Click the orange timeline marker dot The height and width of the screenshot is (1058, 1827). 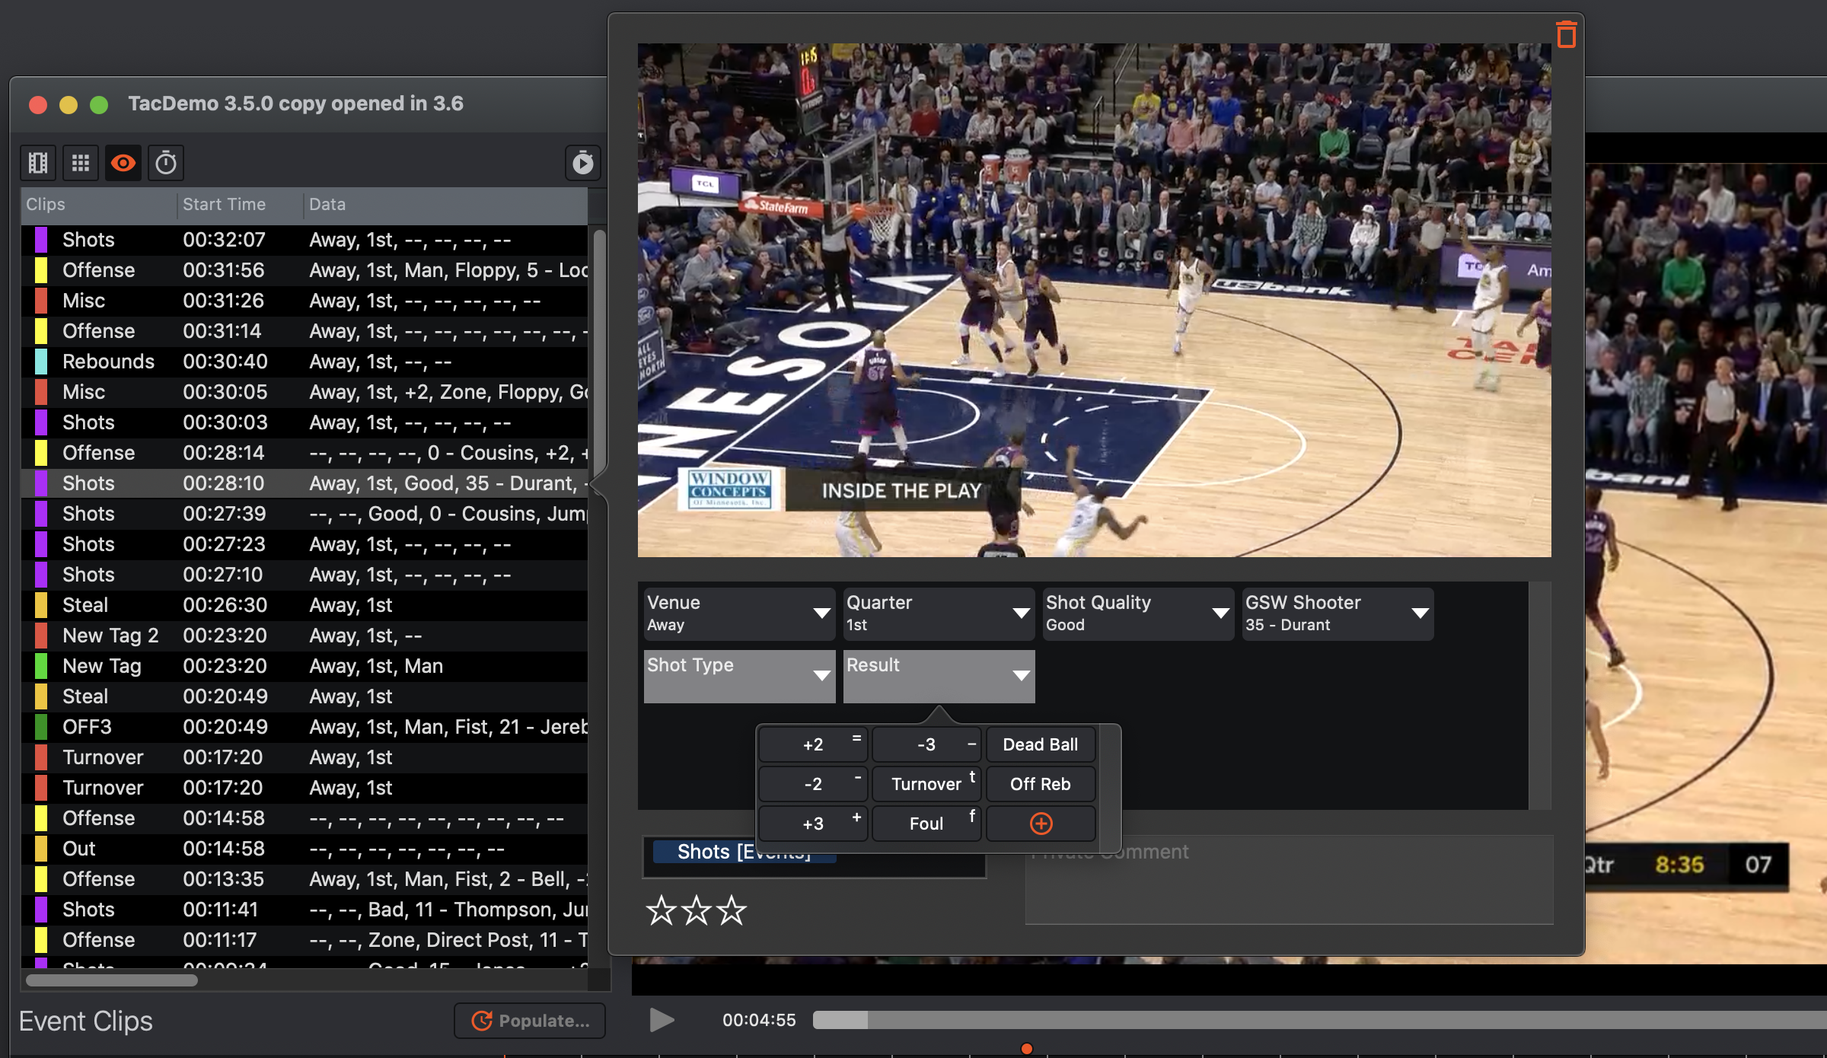1026,1049
